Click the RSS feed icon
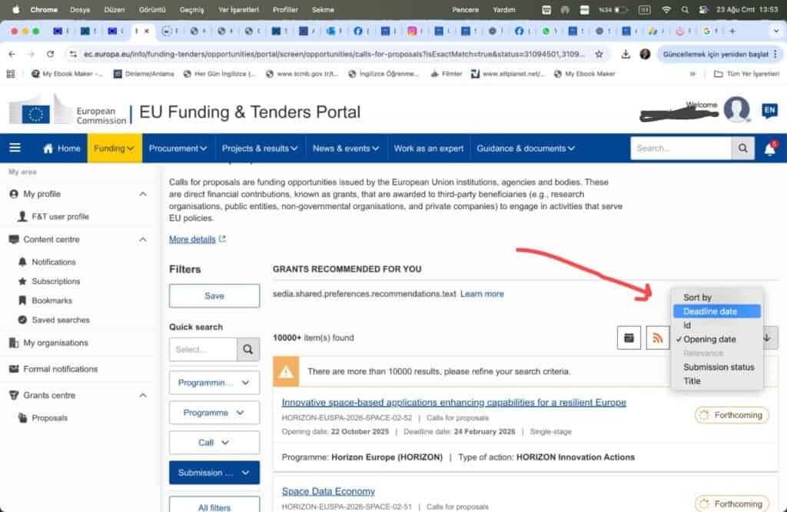Image resolution: width=787 pixels, height=512 pixels. click(659, 337)
